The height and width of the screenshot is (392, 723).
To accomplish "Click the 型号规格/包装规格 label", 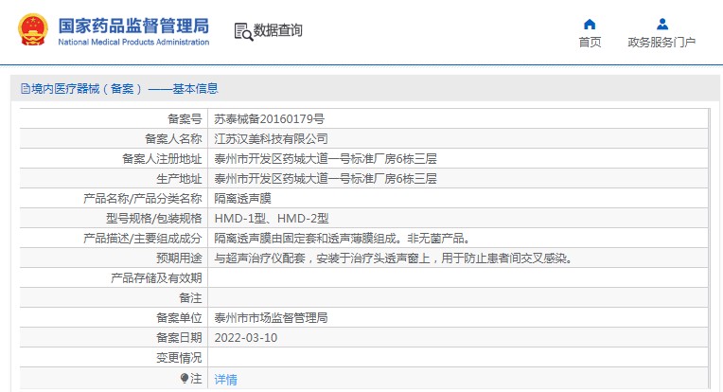I will pyautogui.click(x=154, y=218).
